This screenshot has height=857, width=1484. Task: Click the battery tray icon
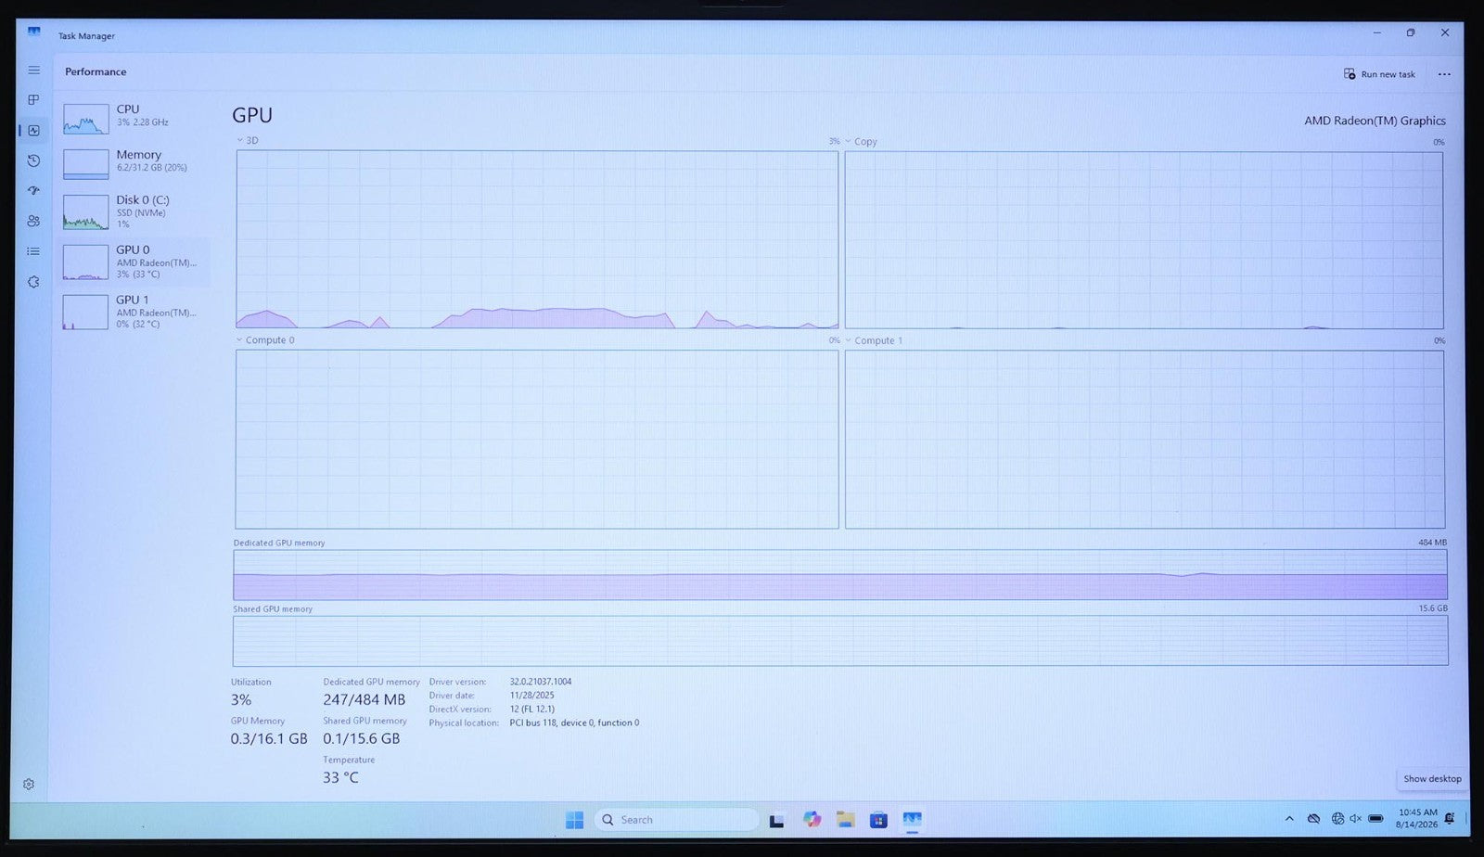[x=1376, y=819]
